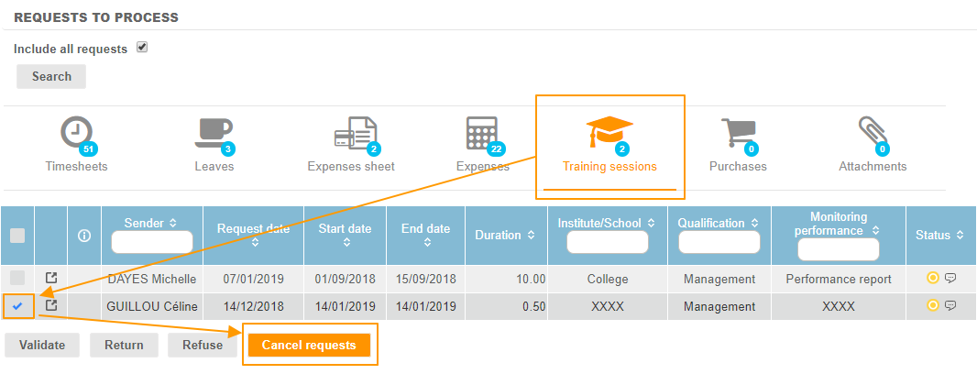
Task: Open DAYES Michelle request details icon
Action: [51, 279]
